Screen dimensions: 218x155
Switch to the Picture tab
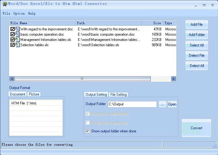click(x=34, y=94)
